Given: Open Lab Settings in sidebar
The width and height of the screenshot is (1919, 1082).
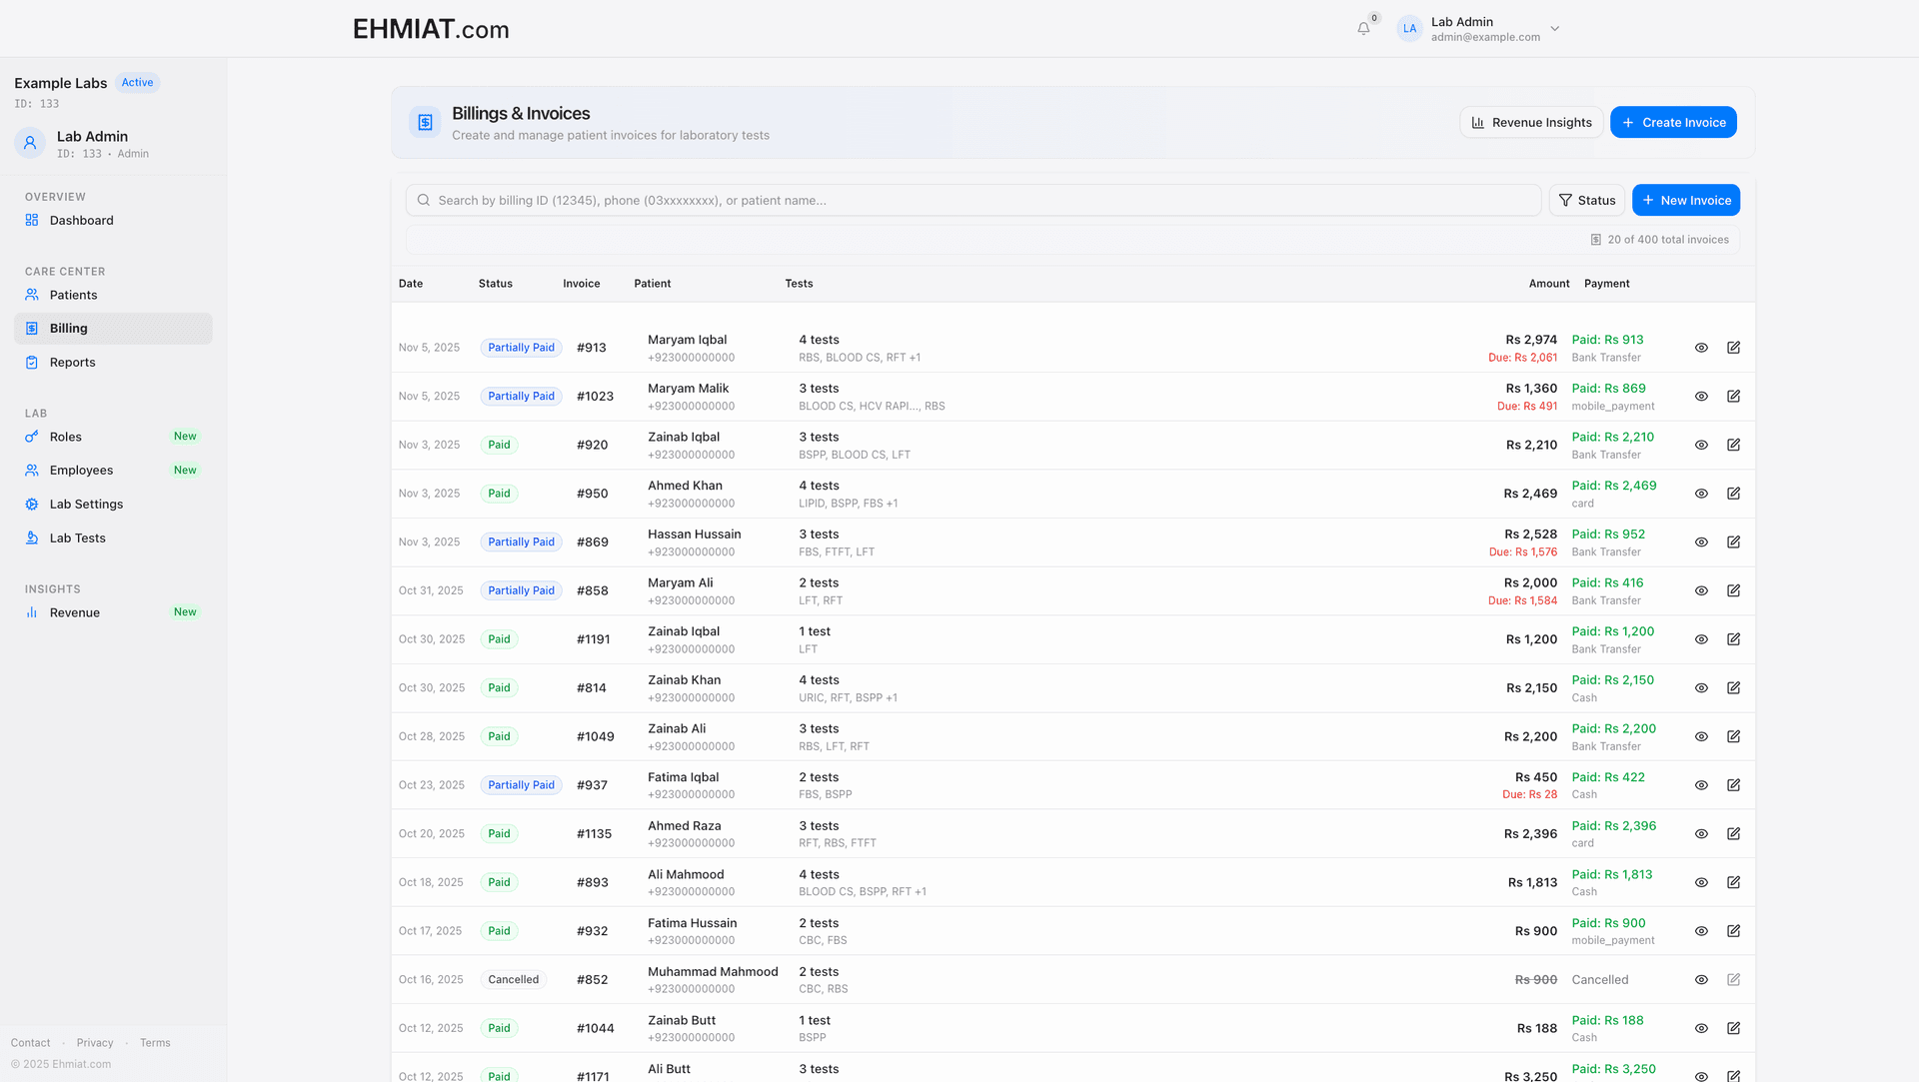Looking at the screenshot, I should 113,505.
